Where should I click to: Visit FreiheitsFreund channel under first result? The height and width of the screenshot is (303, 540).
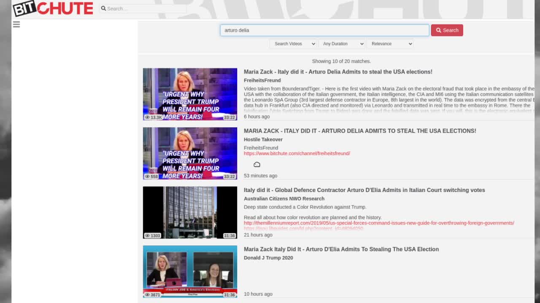coord(262,80)
